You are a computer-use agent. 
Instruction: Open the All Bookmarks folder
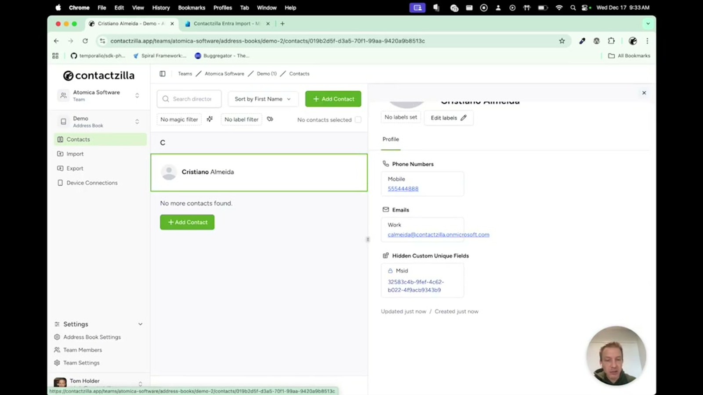[629, 56]
